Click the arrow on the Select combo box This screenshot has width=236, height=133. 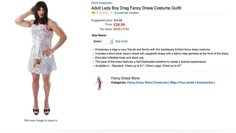[x=111, y=41]
